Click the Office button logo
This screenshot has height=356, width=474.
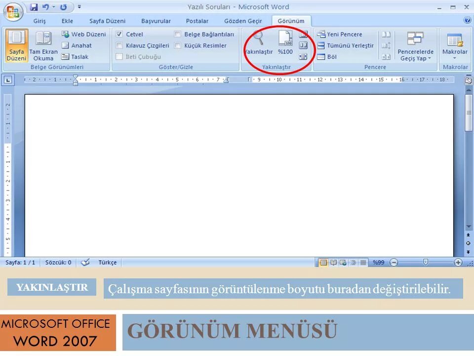tap(13, 12)
